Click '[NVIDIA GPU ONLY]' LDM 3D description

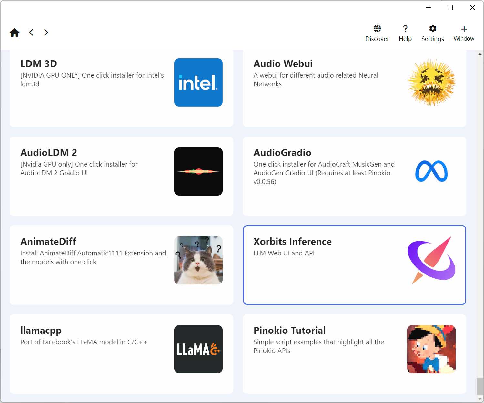(x=92, y=80)
